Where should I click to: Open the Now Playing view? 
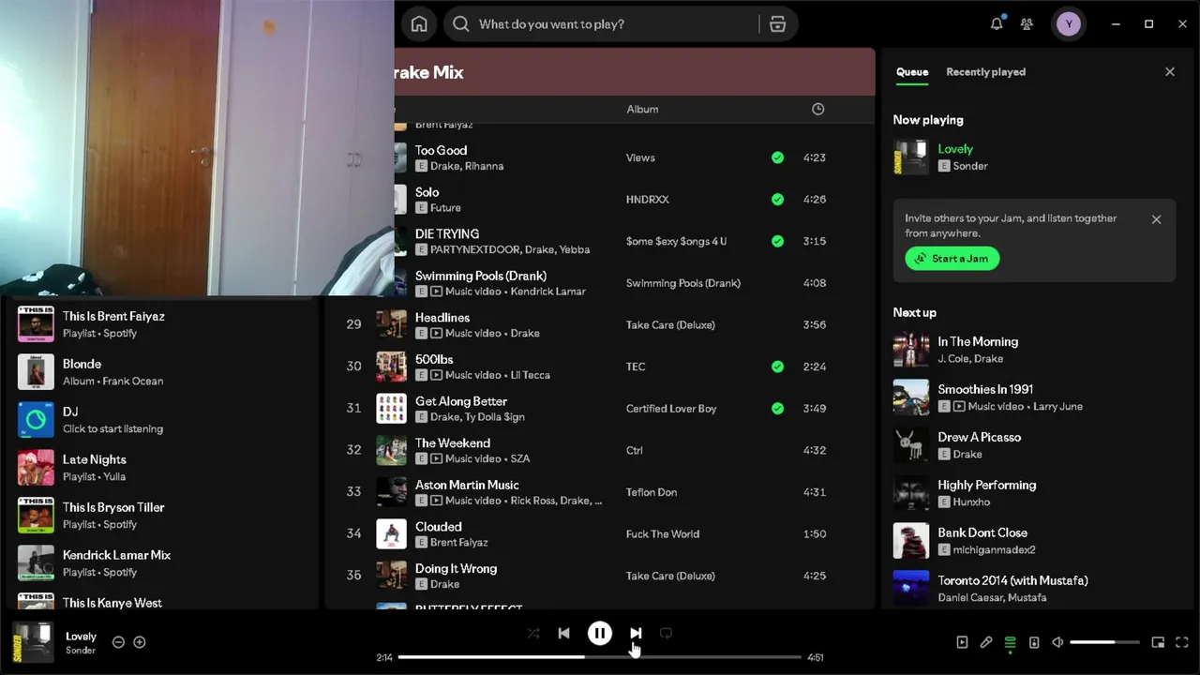point(962,642)
